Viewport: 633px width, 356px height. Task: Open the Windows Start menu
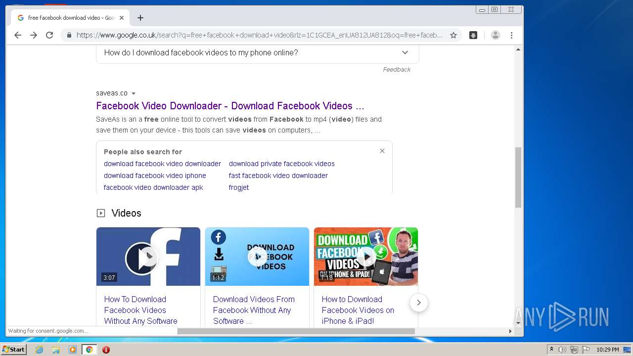pos(13,349)
